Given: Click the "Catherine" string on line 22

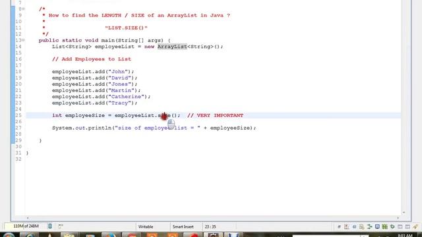Looking at the screenshot, I should click(126, 97).
